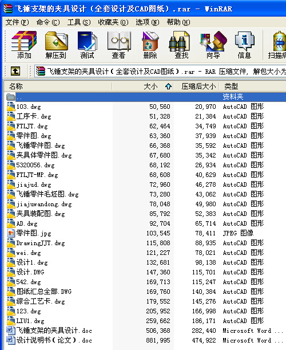Click the archive icon in address bar
The height and width of the screenshot is (350, 286).
[x=41, y=72]
